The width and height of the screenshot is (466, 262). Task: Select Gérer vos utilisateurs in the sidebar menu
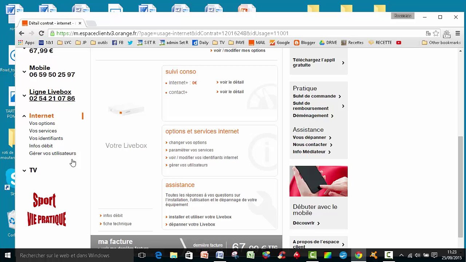[x=52, y=154]
